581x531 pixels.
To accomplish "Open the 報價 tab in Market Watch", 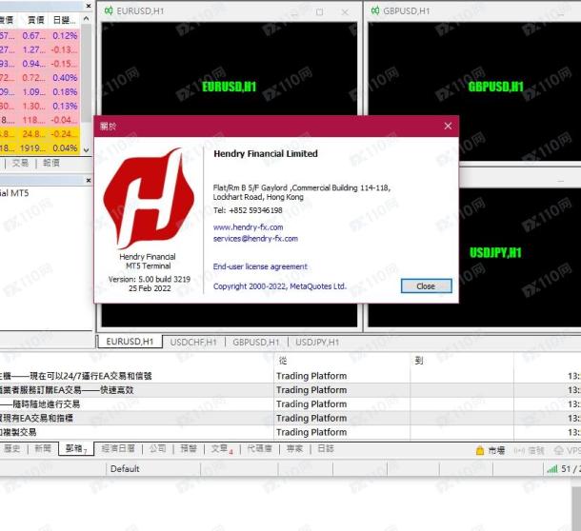I will 51,163.
